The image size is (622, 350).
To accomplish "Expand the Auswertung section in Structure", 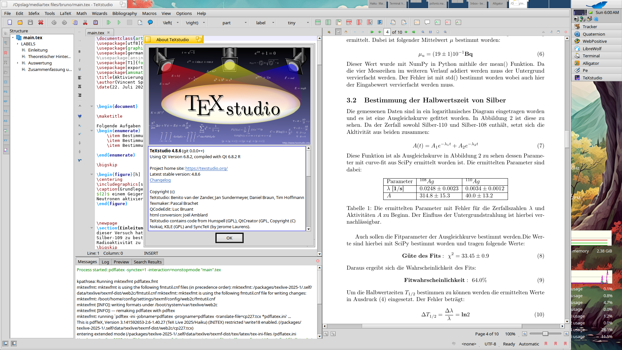I will 17,63.
